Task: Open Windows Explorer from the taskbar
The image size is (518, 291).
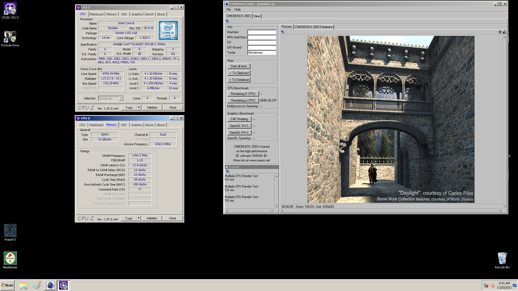Action: [x=23, y=285]
